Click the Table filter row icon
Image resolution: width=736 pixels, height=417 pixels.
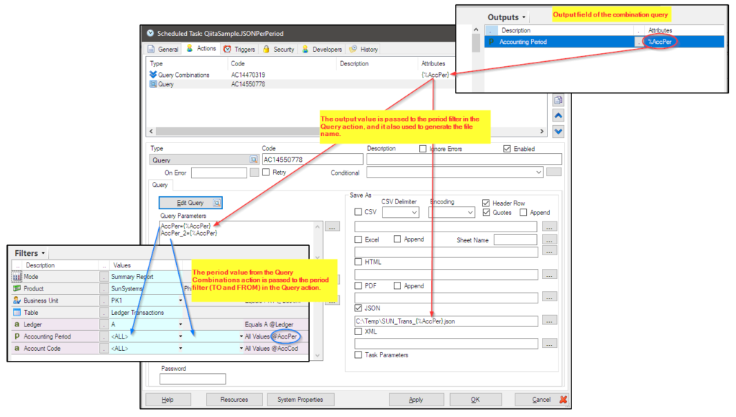[x=17, y=312]
